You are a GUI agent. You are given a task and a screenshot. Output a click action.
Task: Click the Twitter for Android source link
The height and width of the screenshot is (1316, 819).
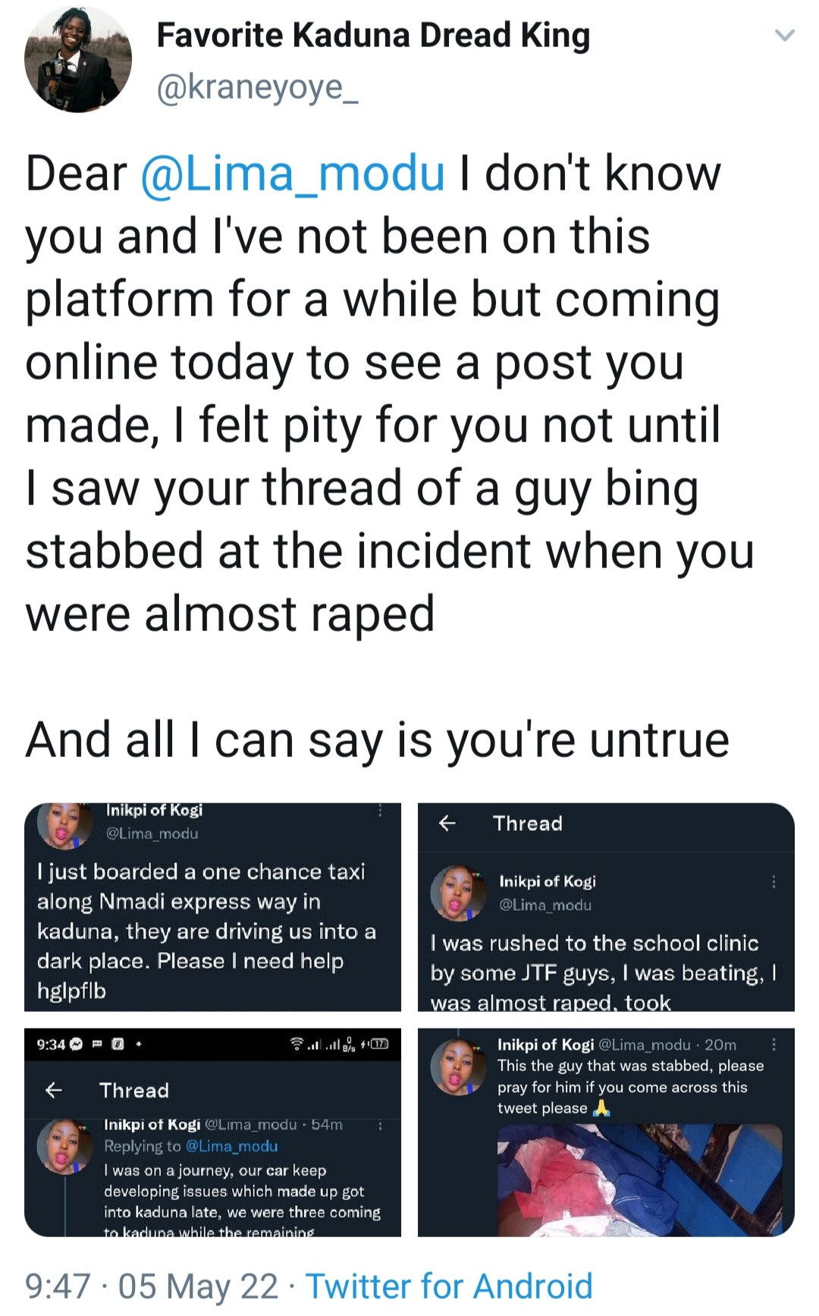449,1286
